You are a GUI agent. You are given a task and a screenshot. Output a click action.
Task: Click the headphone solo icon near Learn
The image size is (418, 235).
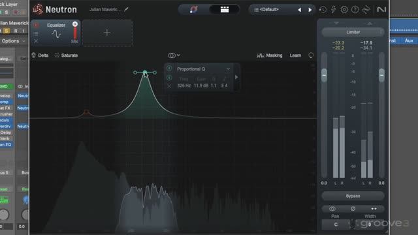click(x=311, y=55)
